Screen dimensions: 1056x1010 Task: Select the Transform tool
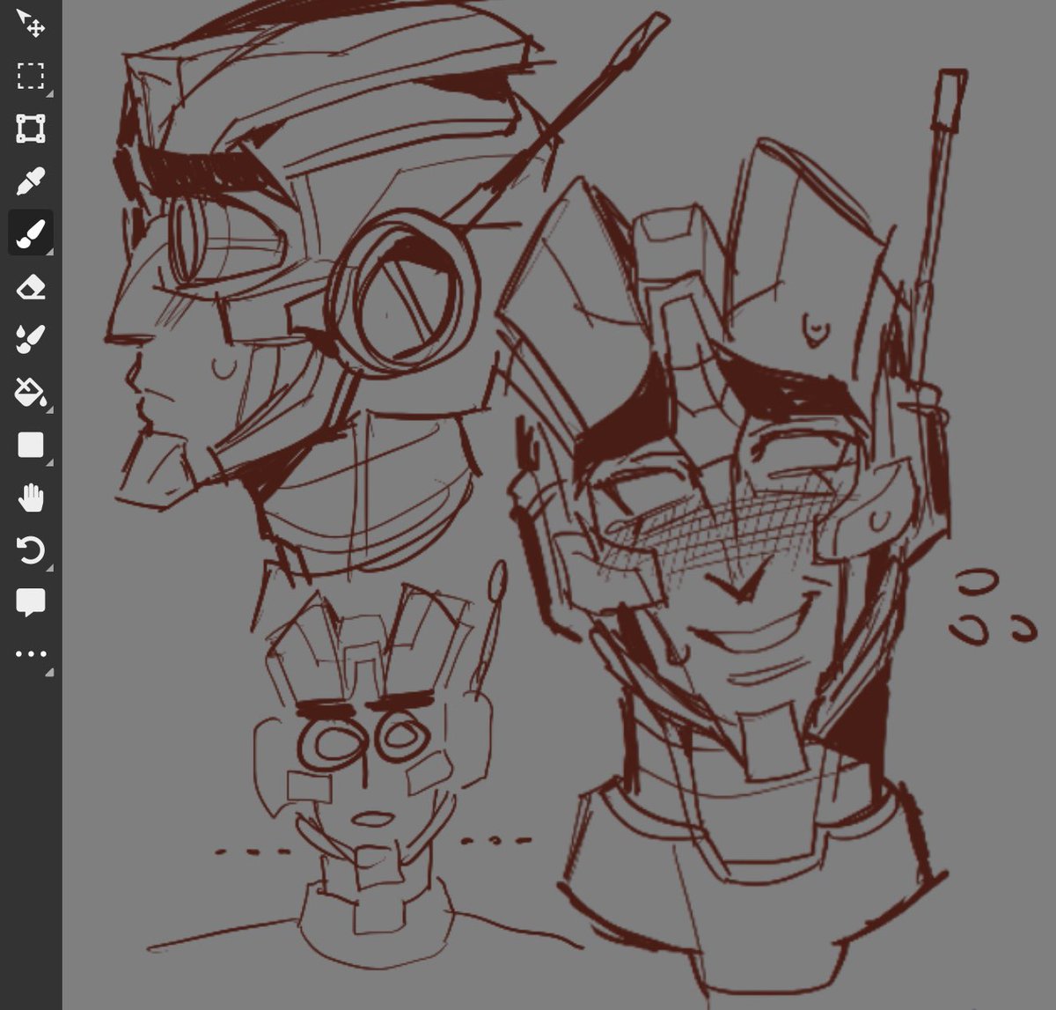click(x=31, y=129)
